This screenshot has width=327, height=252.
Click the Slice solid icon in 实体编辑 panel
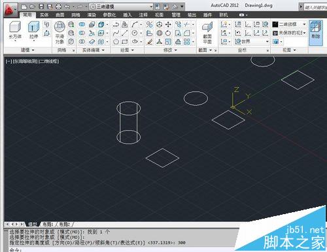click(92, 33)
